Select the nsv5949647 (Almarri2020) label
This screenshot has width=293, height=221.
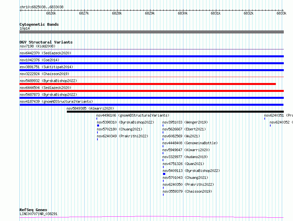186,150
